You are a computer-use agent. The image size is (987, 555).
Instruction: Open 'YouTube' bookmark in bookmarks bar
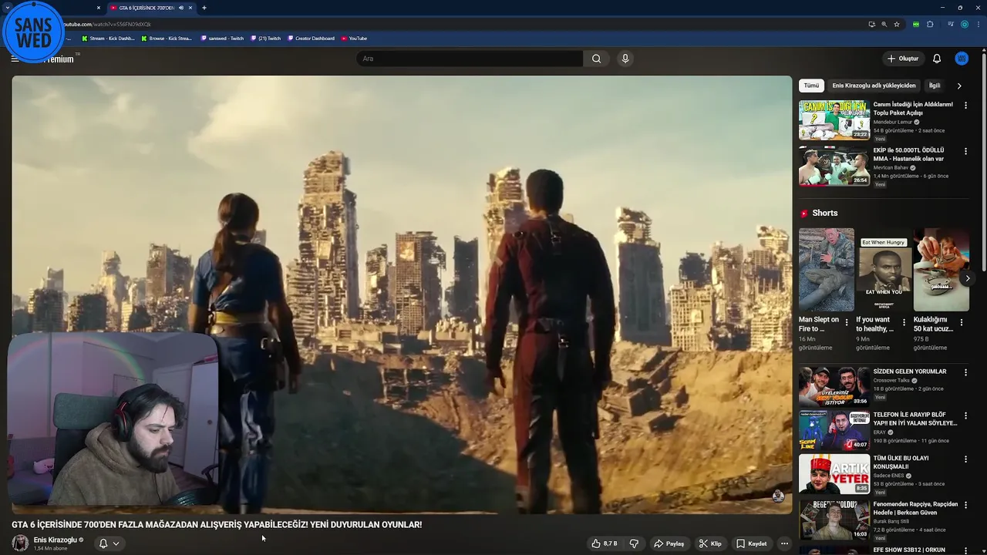pos(354,39)
